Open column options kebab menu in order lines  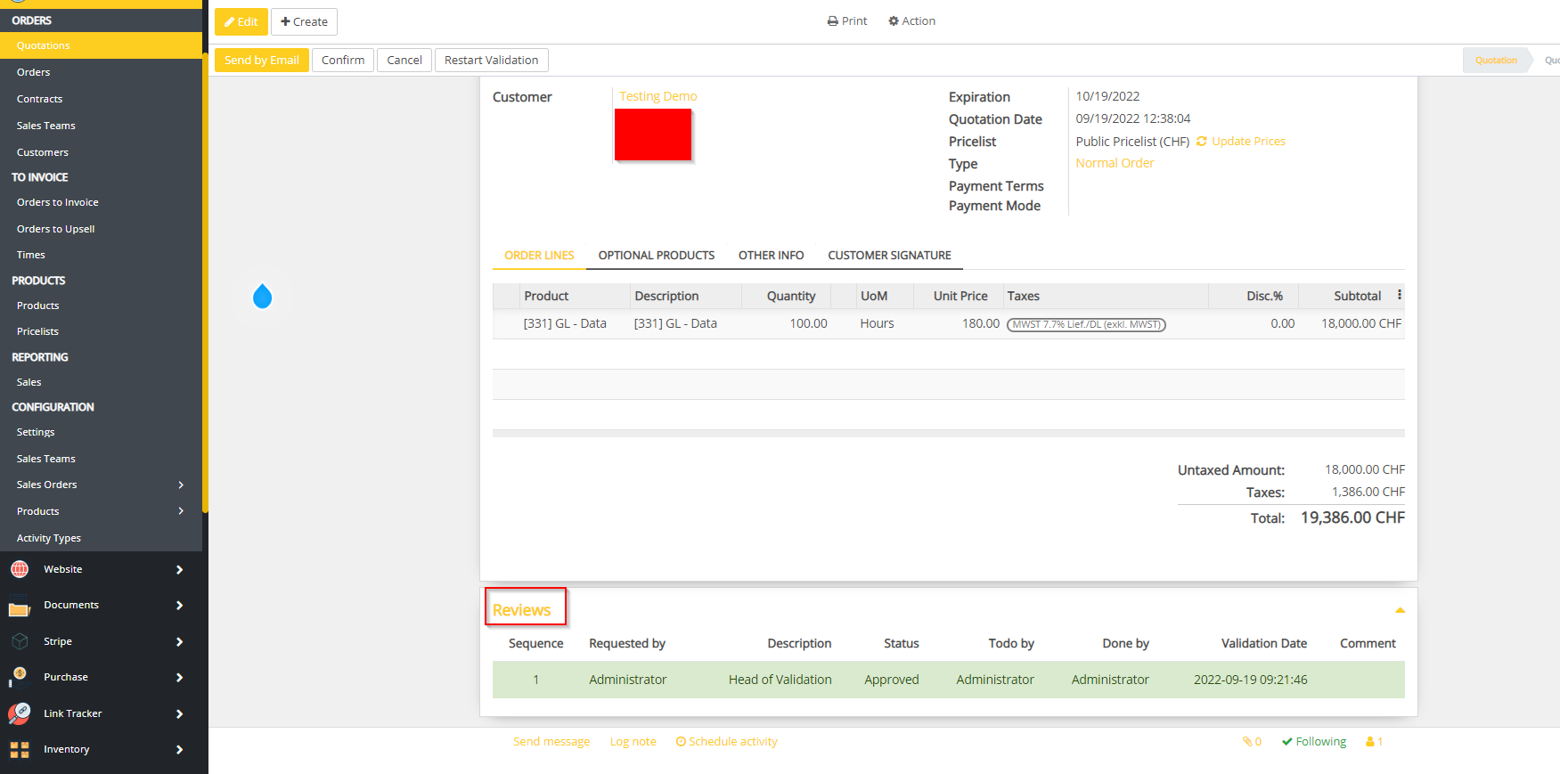click(x=1399, y=296)
